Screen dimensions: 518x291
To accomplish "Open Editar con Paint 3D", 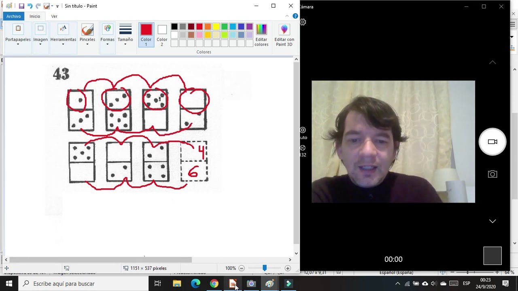I will (x=284, y=35).
